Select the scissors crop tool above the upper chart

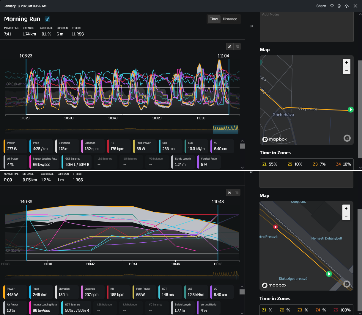(230, 46)
